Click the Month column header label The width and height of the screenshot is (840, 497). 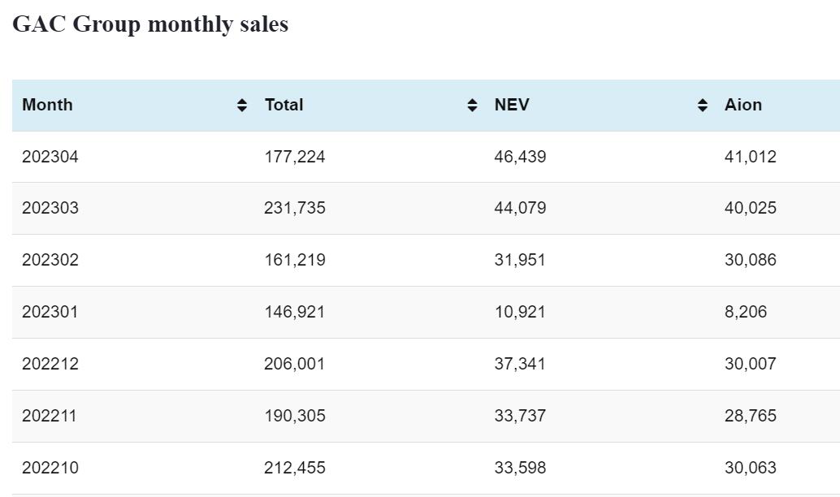point(47,105)
